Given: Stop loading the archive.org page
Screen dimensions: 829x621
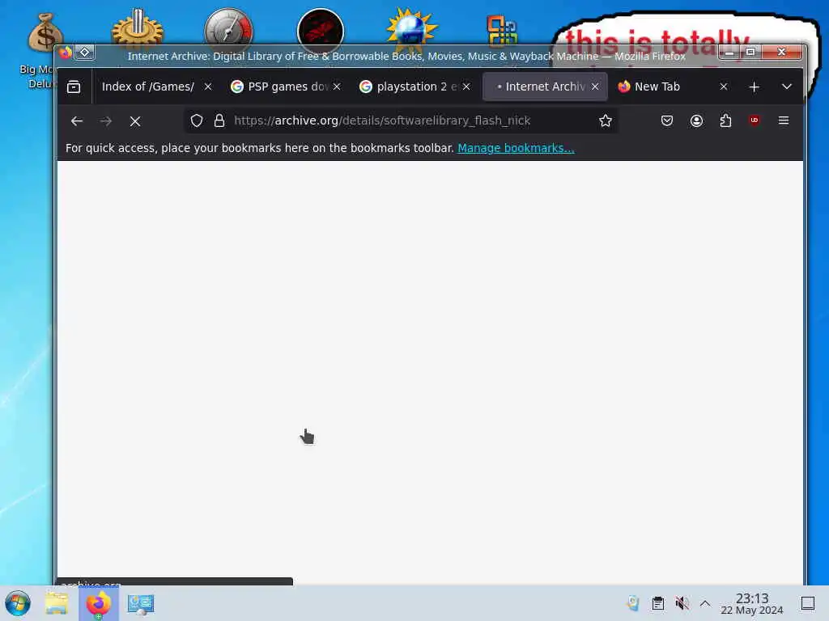Looking at the screenshot, I should (x=135, y=121).
